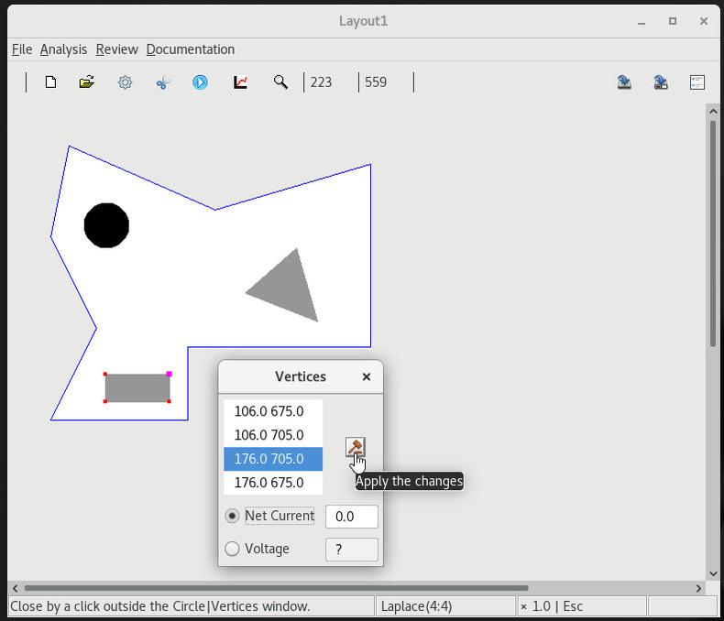The width and height of the screenshot is (724, 621).
Task: Click the horizontal scrollbar right arrow
Action: tap(698, 588)
